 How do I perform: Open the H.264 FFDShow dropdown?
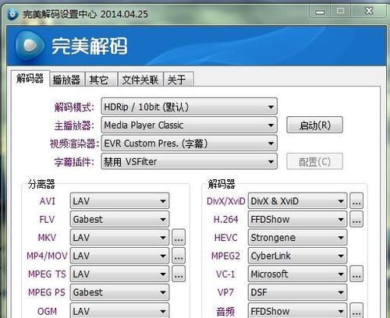[297, 219]
